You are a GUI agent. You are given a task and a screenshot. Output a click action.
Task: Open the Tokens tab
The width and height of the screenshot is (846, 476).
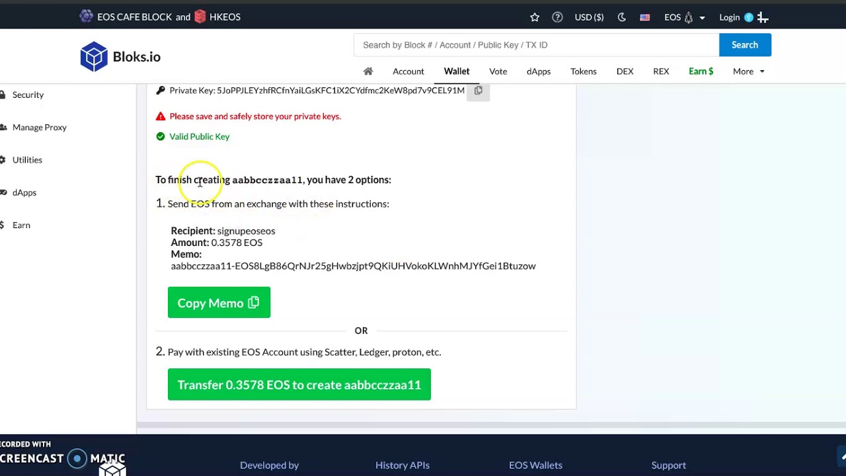click(584, 71)
